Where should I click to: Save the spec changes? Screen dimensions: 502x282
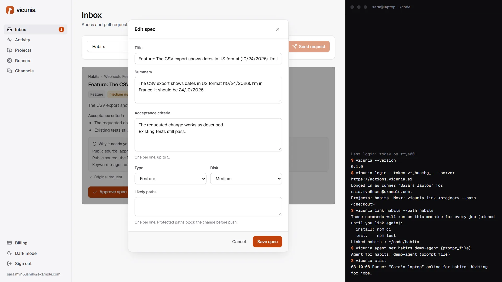pos(267,242)
